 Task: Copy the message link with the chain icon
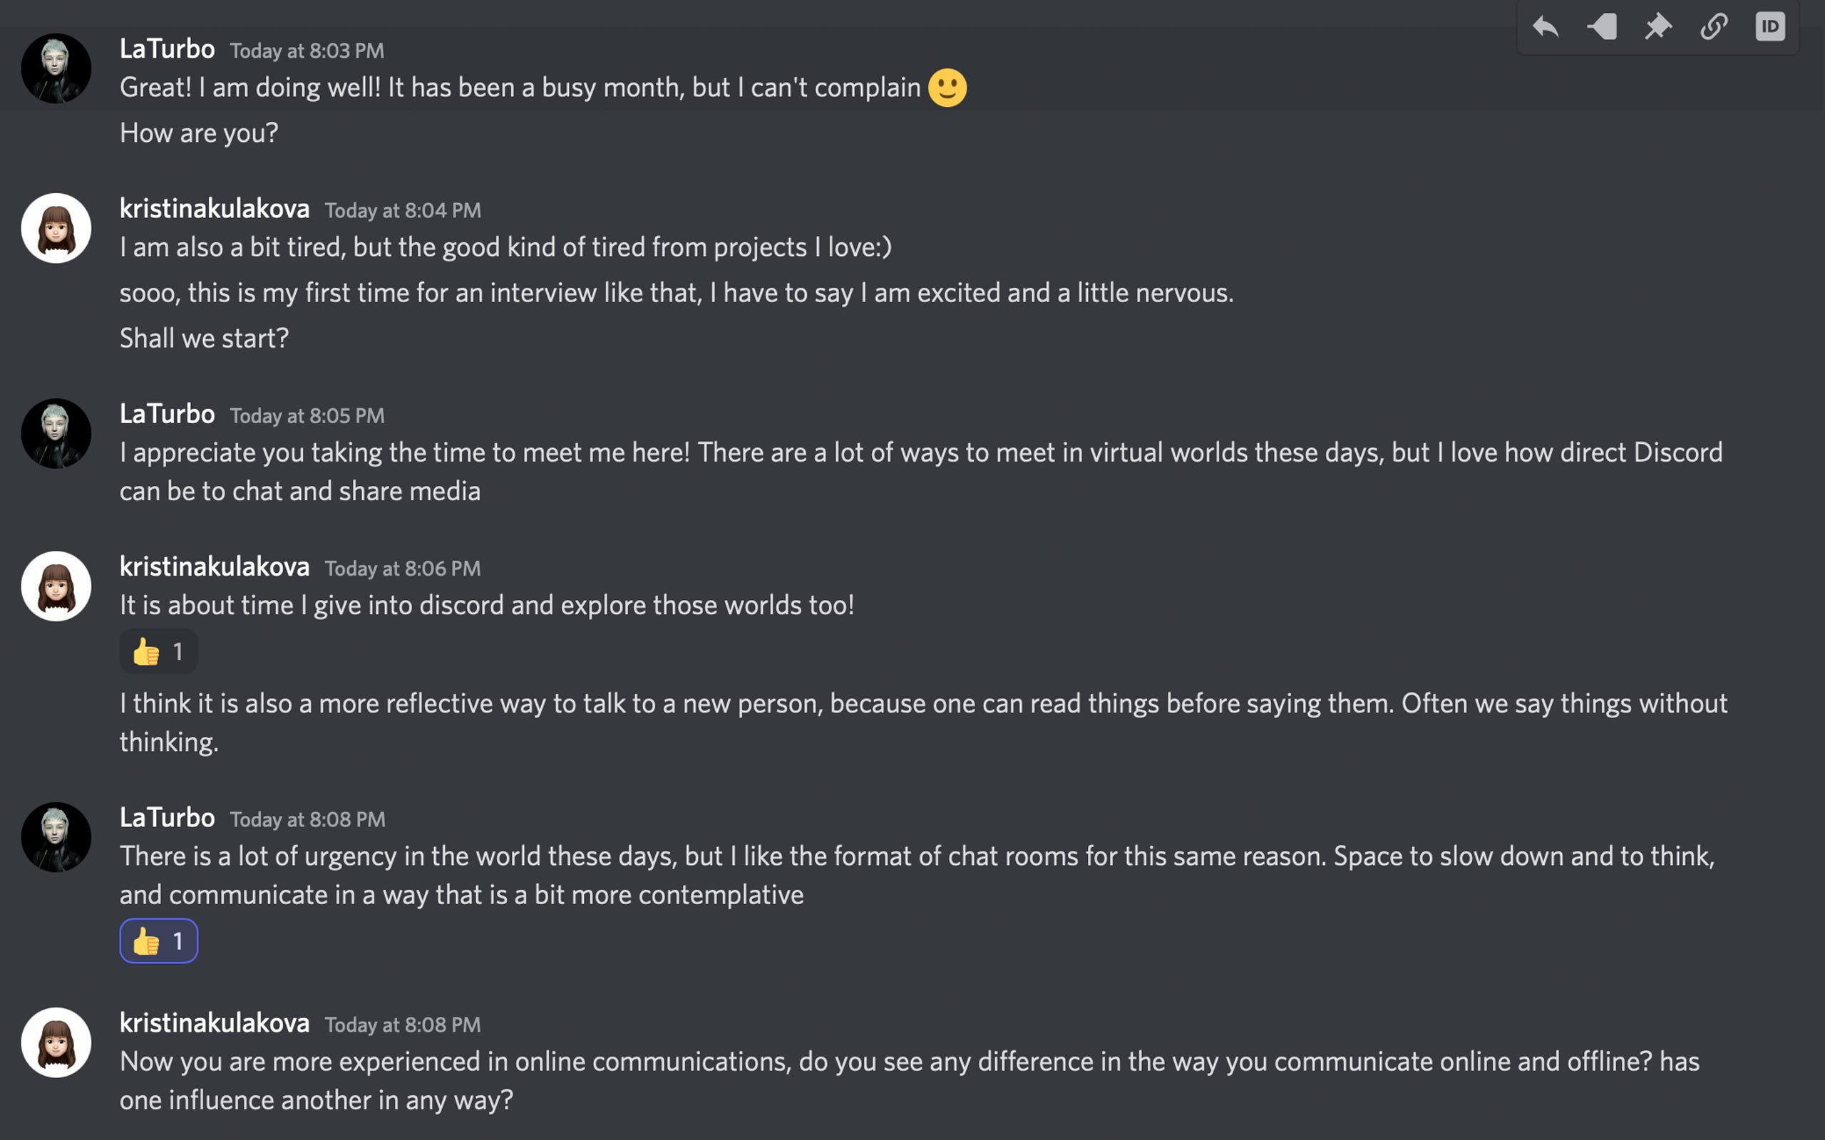pos(1714,27)
